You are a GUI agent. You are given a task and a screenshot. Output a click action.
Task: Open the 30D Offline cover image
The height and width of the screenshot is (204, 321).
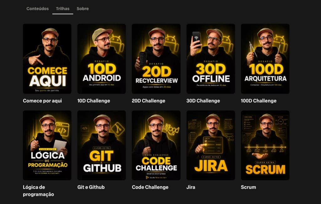(x=211, y=59)
